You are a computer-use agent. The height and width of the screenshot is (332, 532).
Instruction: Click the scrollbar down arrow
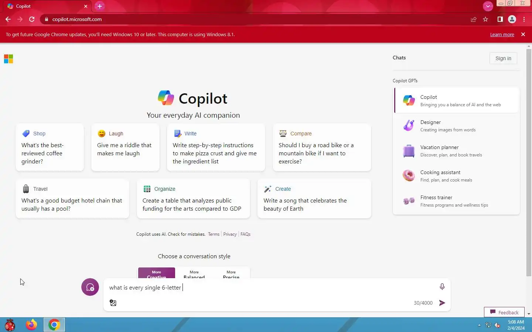point(529,314)
